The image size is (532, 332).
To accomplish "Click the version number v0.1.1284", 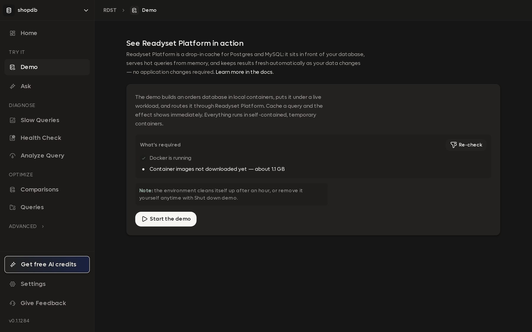I will 19,321.
